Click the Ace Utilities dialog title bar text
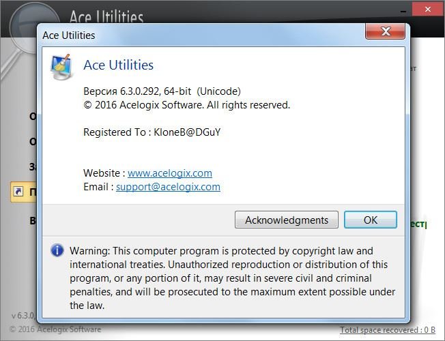 tap(69, 35)
